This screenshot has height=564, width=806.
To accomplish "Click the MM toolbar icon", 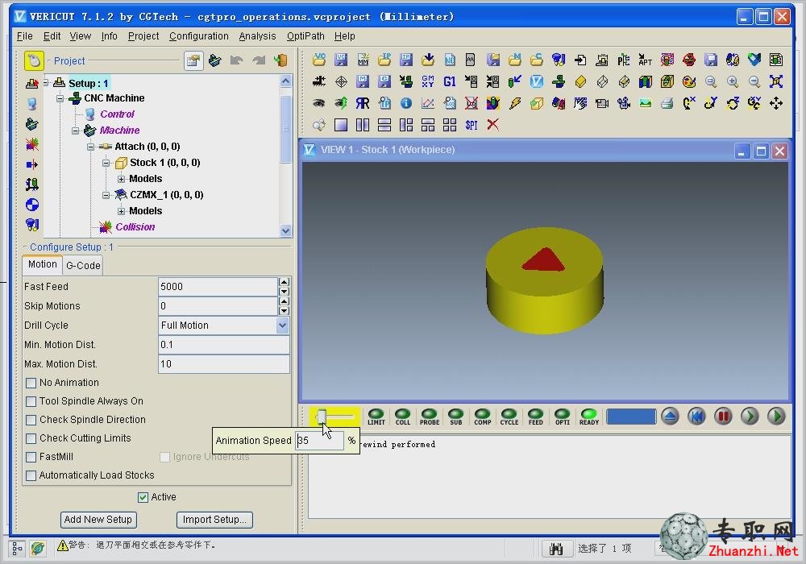I will tap(363, 60).
